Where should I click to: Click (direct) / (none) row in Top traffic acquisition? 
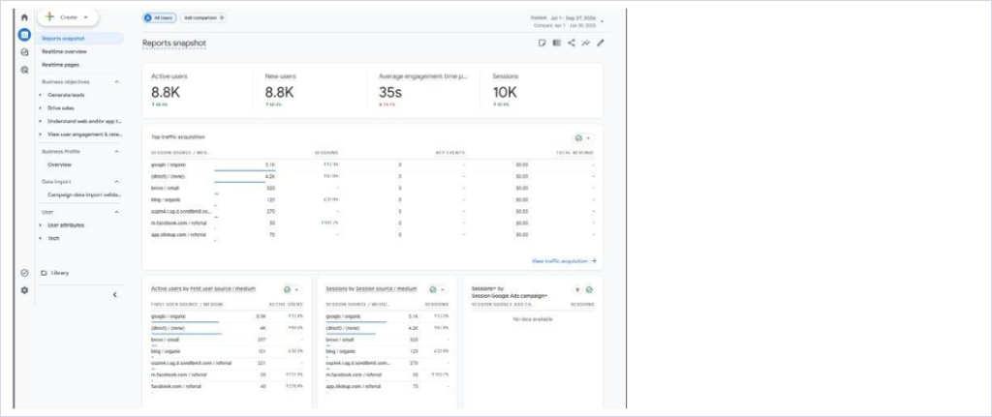tap(372, 176)
